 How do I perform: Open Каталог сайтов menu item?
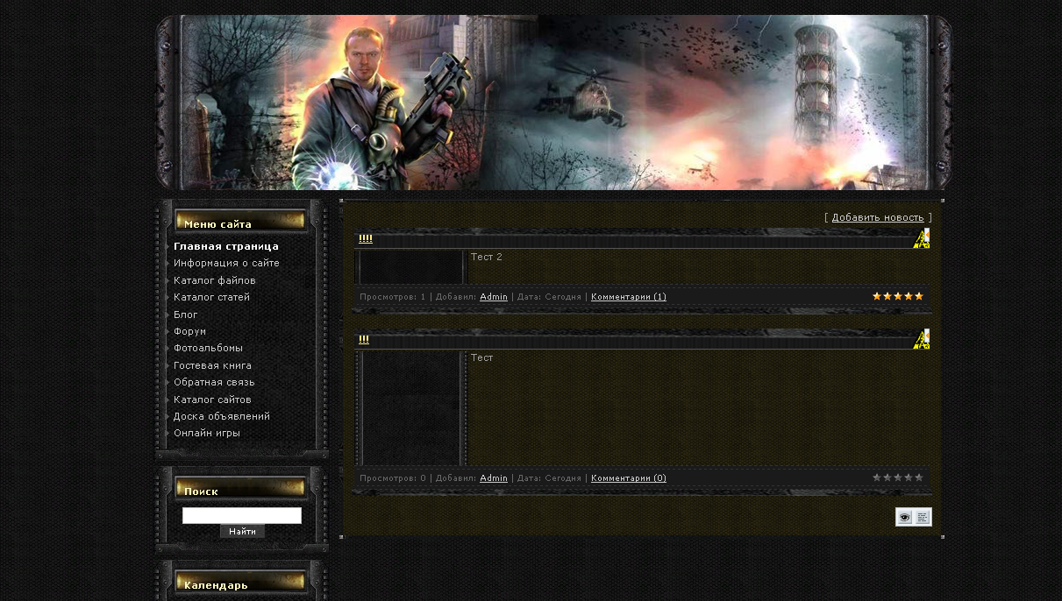(212, 399)
